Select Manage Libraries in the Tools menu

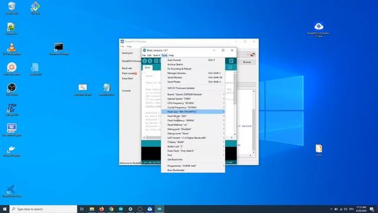pos(193,73)
